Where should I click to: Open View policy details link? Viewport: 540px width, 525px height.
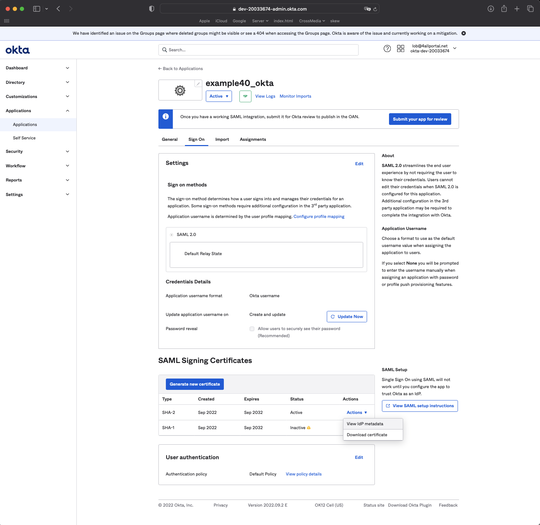click(304, 474)
